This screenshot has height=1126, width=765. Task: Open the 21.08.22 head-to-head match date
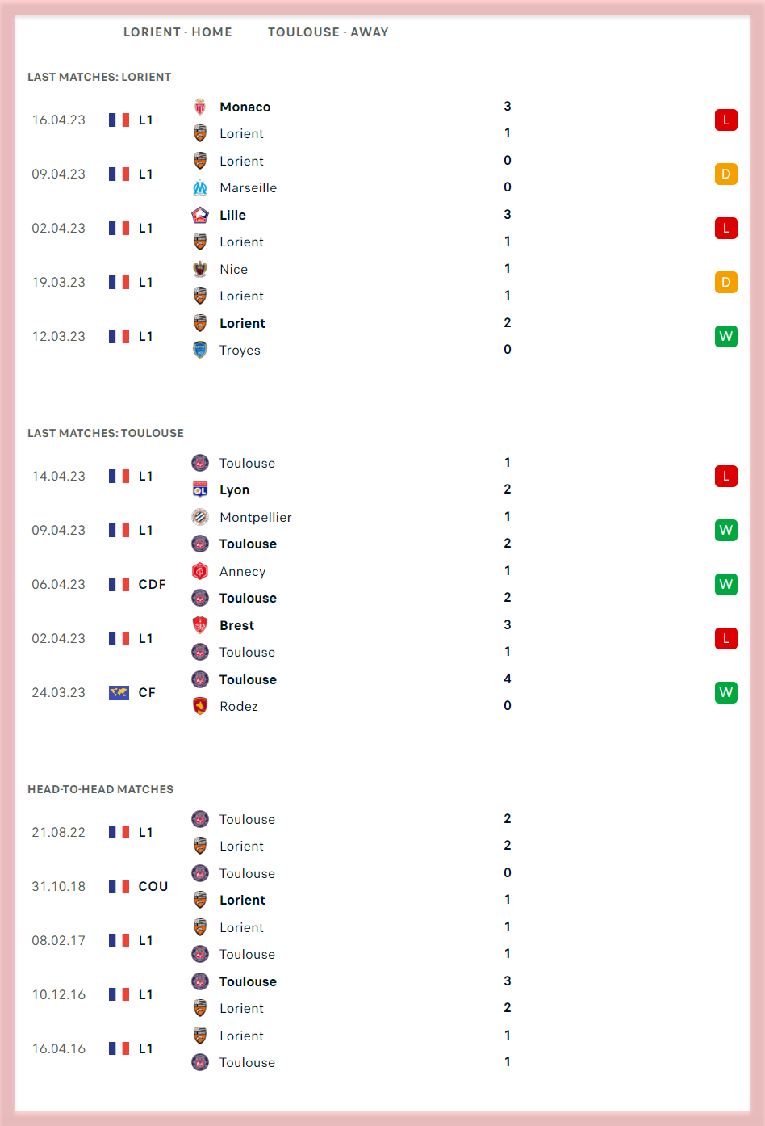58,832
